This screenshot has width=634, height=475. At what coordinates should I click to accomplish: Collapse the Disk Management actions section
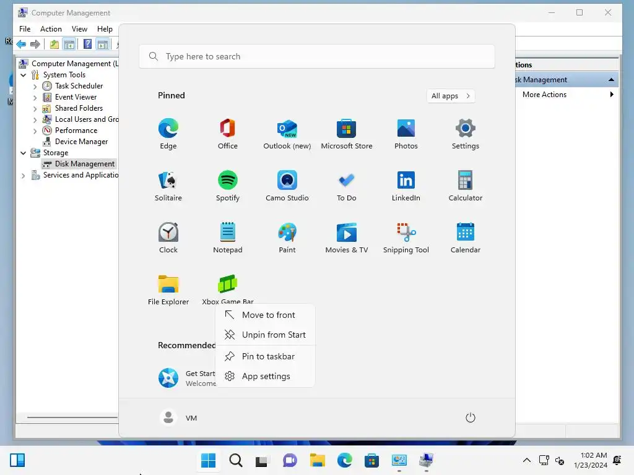coord(611,80)
